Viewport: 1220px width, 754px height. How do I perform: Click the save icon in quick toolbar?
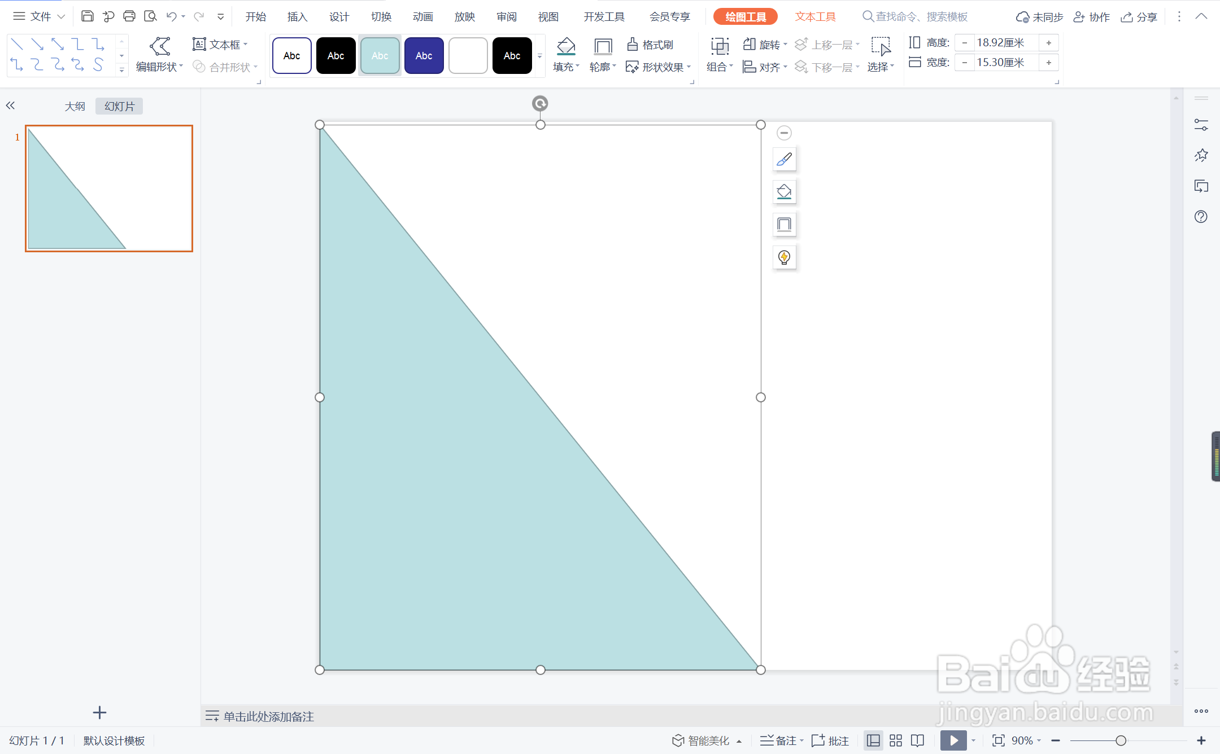point(87,16)
